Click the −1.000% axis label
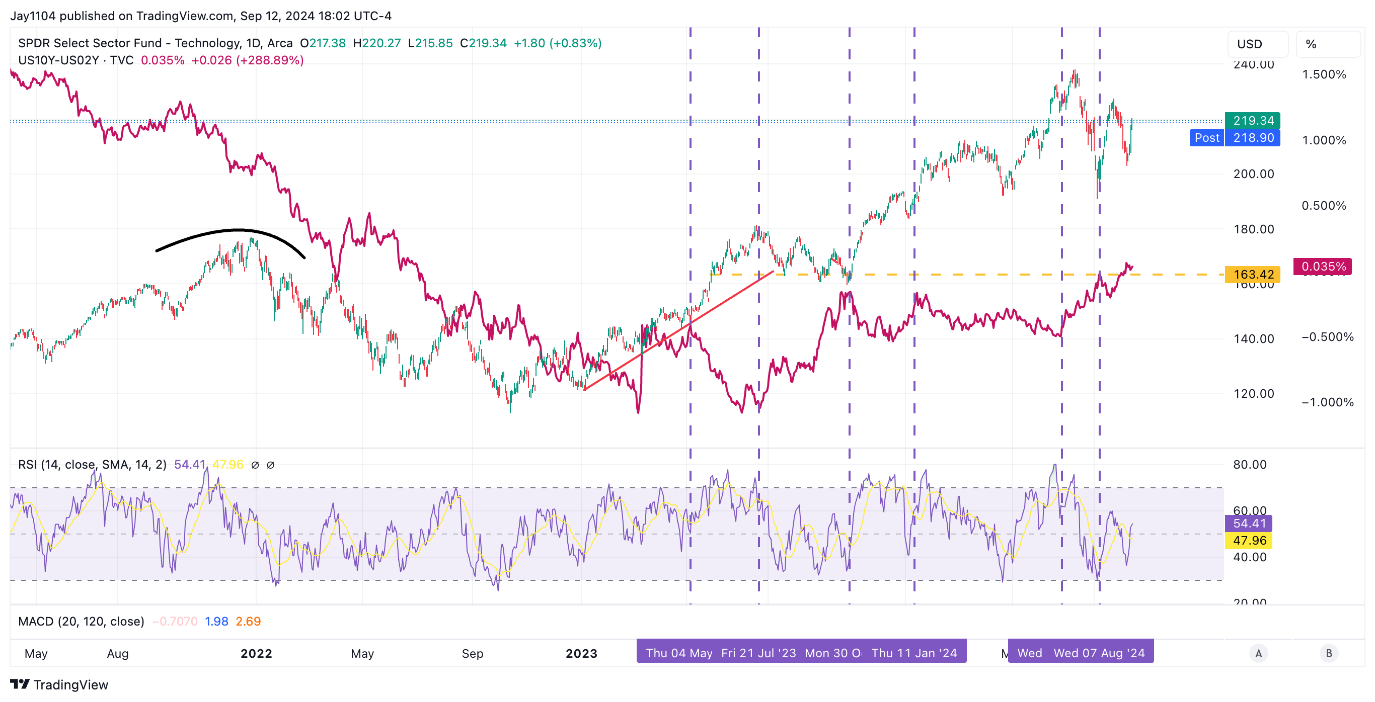The image size is (1375, 702). pyautogui.click(x=1327, y=402)
